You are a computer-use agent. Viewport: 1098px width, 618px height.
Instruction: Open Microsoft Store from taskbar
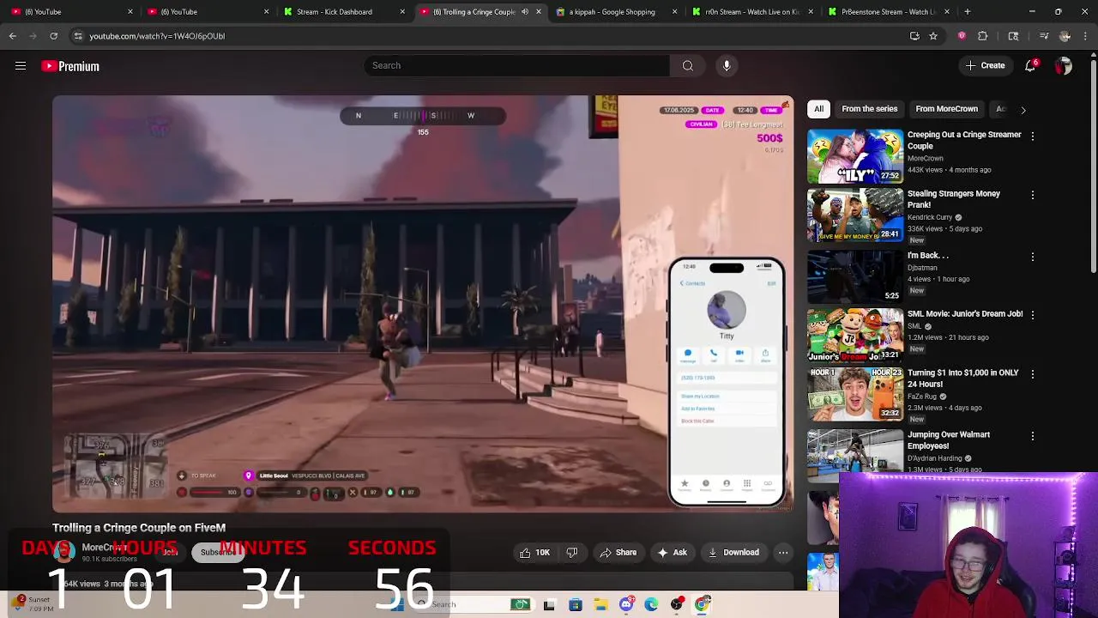575,604
